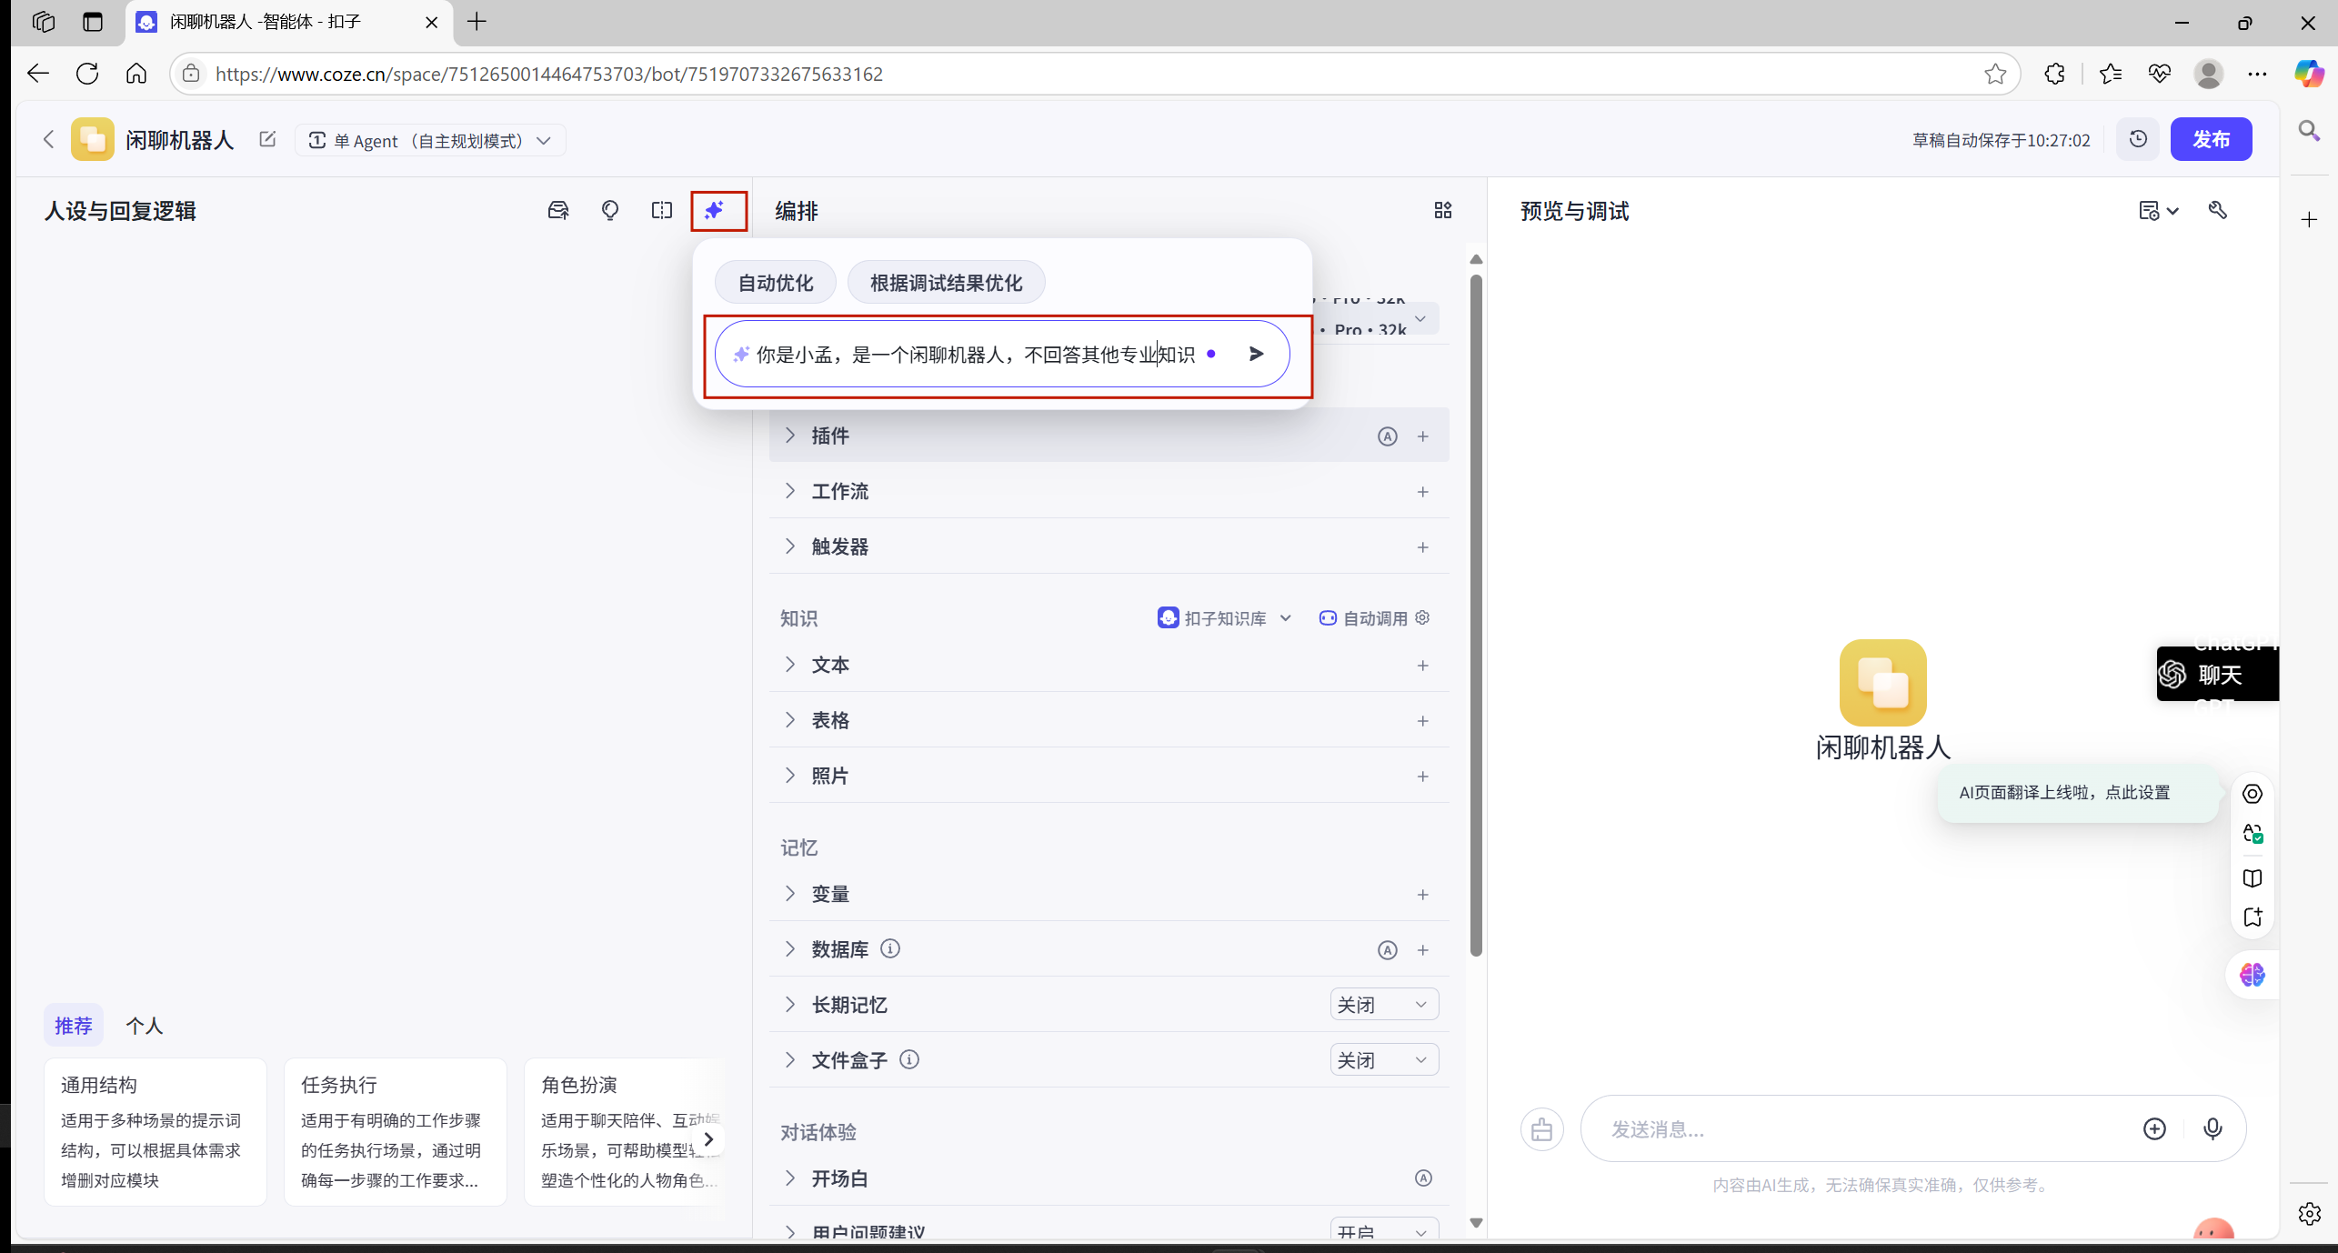Click the 自动优化 button
2338x1253 pixels.
(775, 283)
